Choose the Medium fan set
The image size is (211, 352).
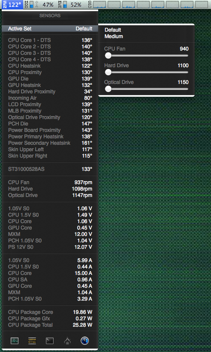coord(114,36)
